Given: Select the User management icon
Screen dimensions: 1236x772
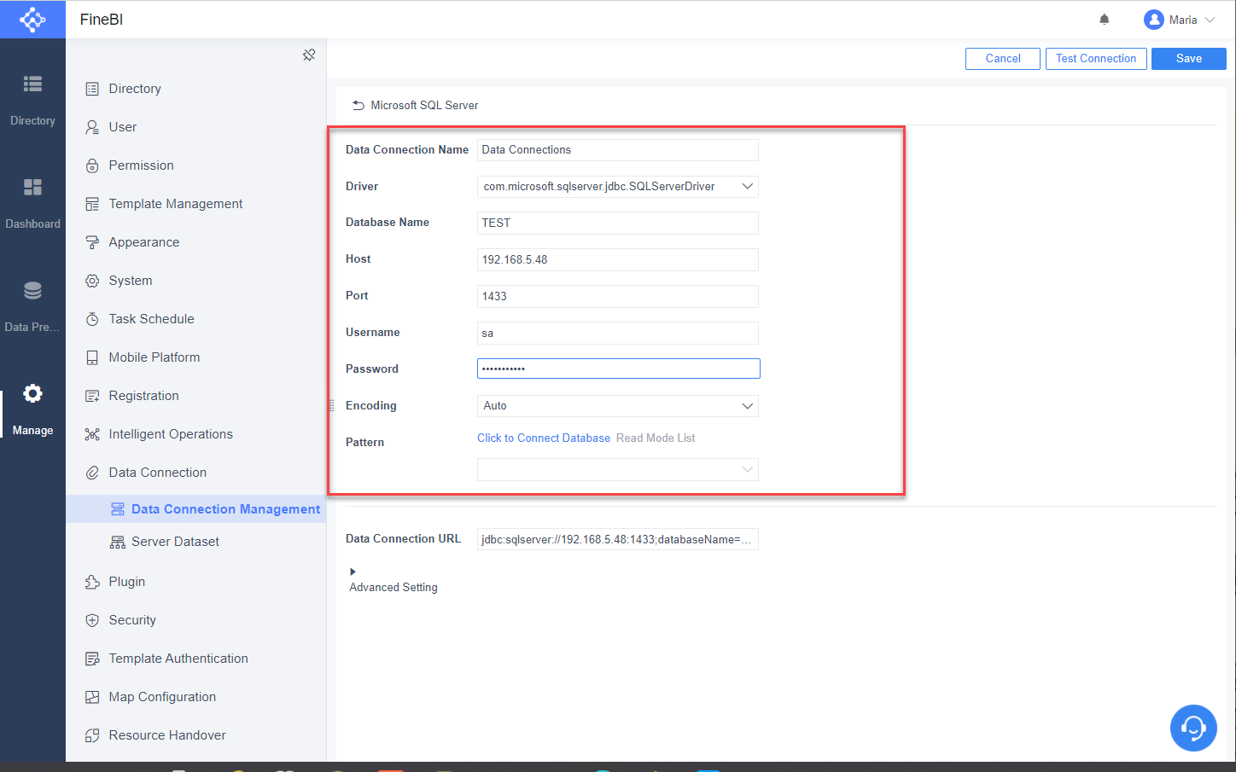Looking at the screenshot, I should 92,126.
